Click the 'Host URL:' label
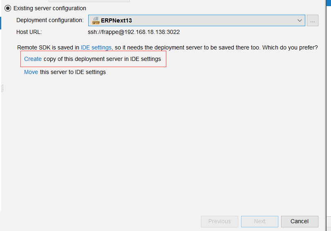This screenshot has height=231, width=331. [29, 32]
